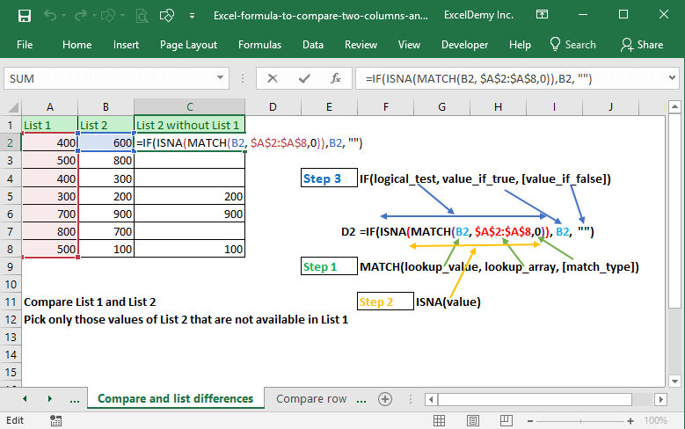Click the Ribbon Display Options icon

(x=542, y=15)
